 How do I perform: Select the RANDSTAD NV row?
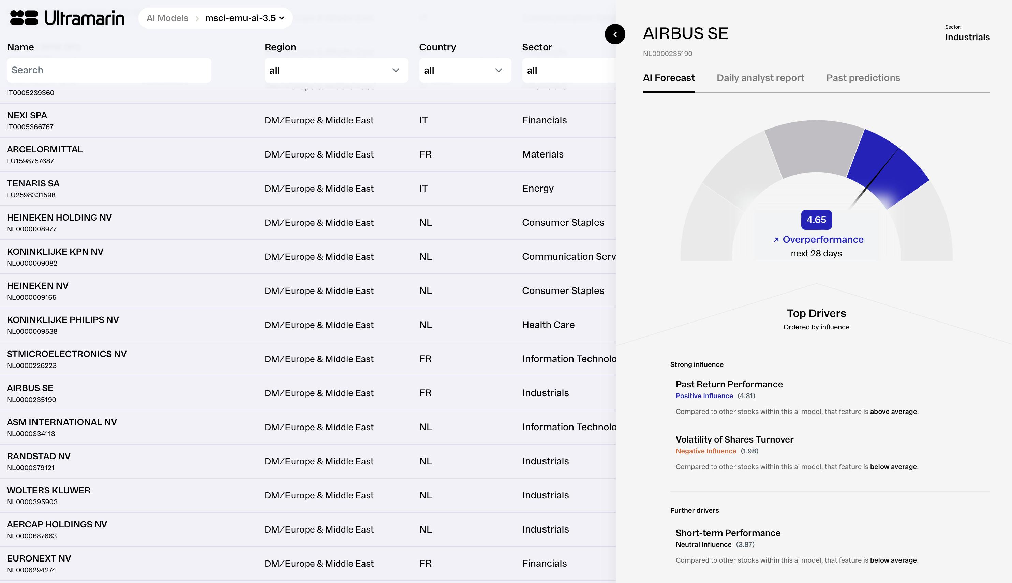tap(308, 461)
